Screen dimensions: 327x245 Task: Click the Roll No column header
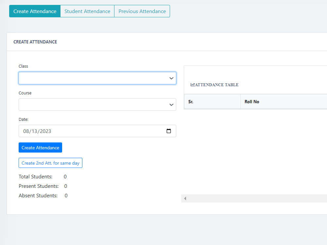(x=251, y=102)
